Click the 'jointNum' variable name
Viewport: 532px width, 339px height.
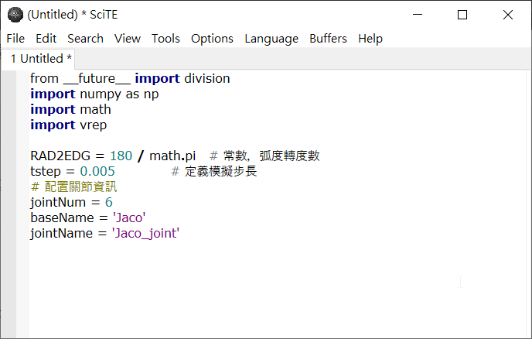(x=58, y=203)
